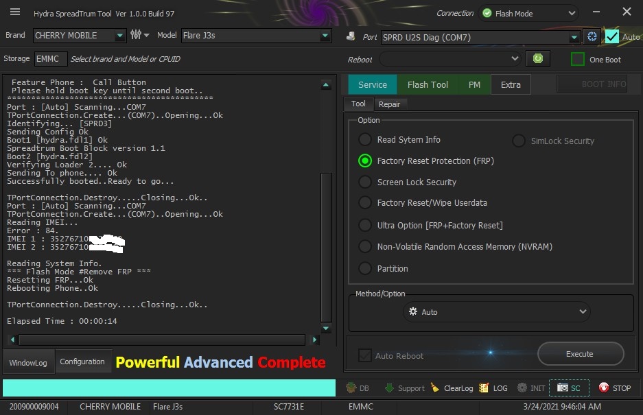The width and height of the screenshot is (643, 415).
Task: Click the INIT gear button
Action: (531, 388)
